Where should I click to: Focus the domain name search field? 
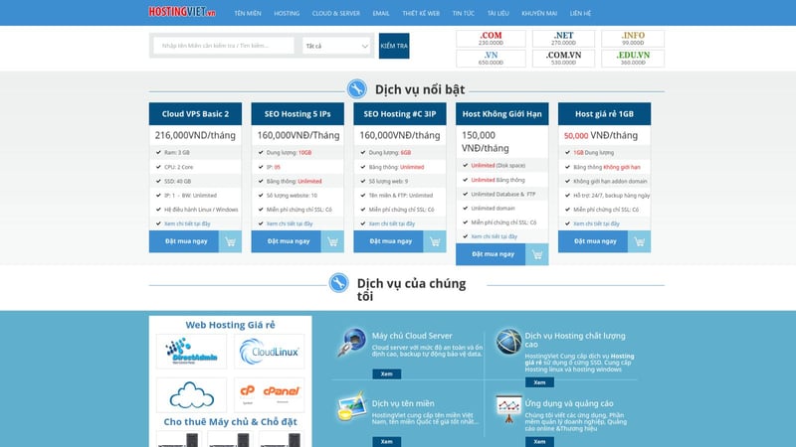pyautogui.click(x=224, y=46)
